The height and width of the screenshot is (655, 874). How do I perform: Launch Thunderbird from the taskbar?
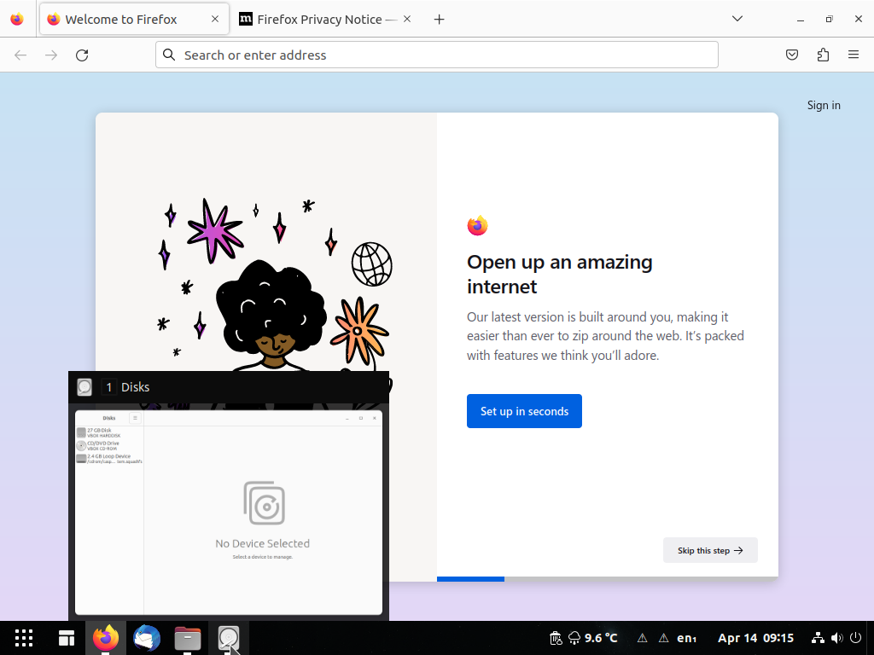point(147,638)
